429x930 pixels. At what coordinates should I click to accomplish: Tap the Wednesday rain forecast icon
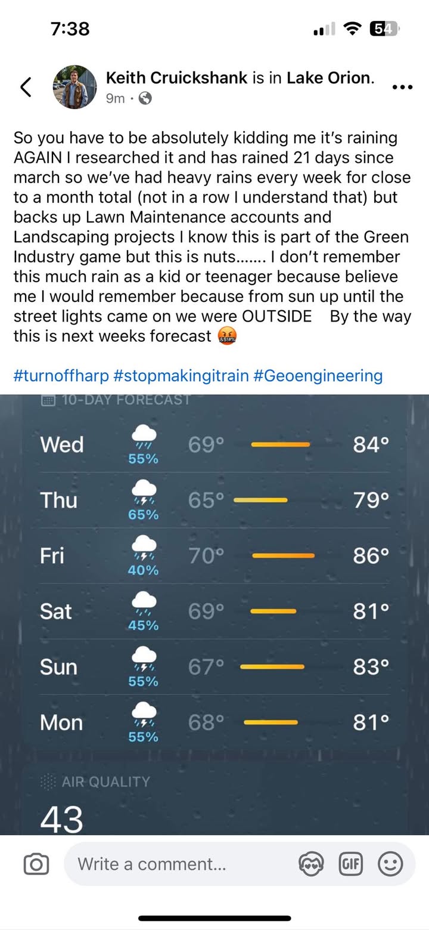[x=144, y=438]
